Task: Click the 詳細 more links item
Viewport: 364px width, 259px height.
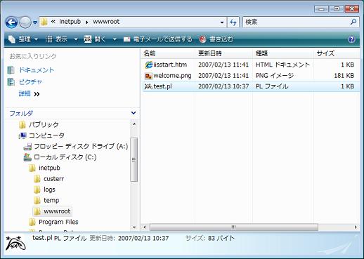Action: (29, 94)
